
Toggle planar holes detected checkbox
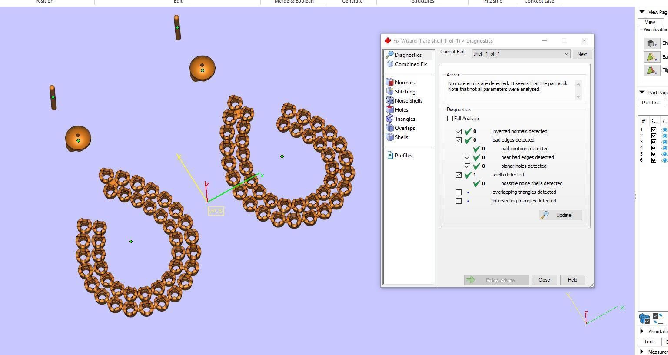[467, 166]
